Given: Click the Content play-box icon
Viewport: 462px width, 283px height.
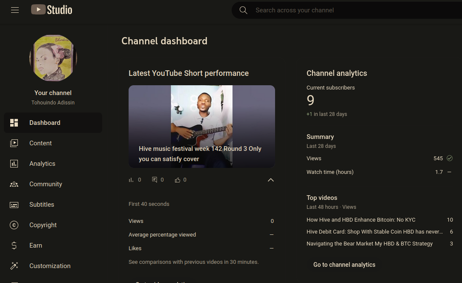Looking at the screenshot, I should [14, 143].
